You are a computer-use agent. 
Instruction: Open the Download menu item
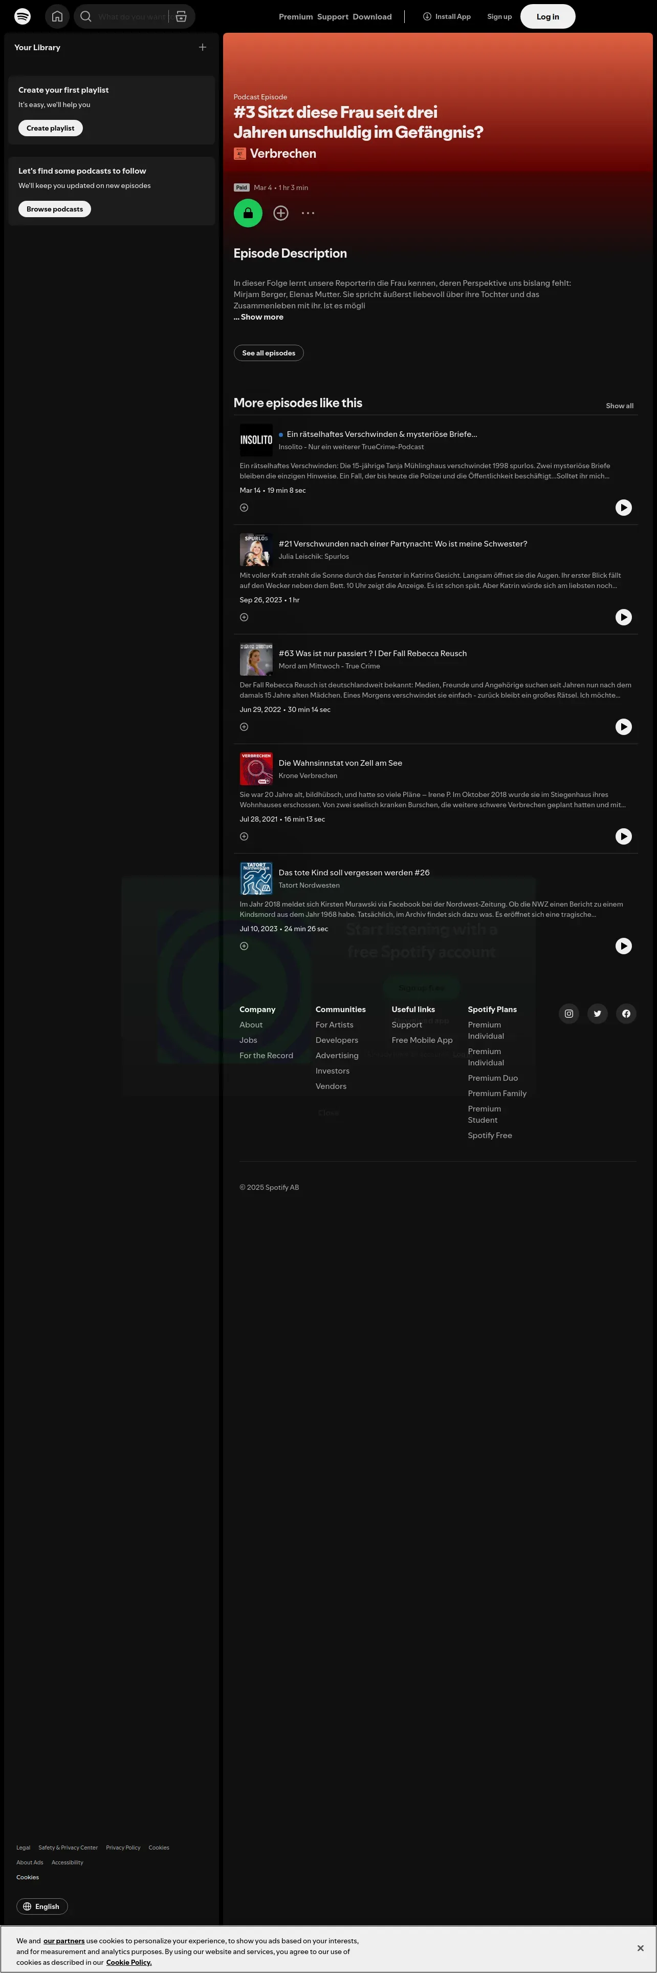[x=373, y=17]
